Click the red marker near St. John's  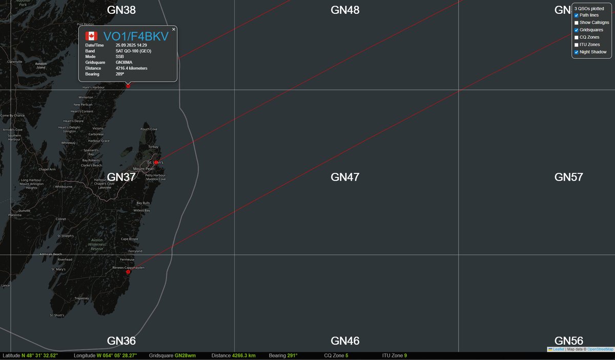155,161
